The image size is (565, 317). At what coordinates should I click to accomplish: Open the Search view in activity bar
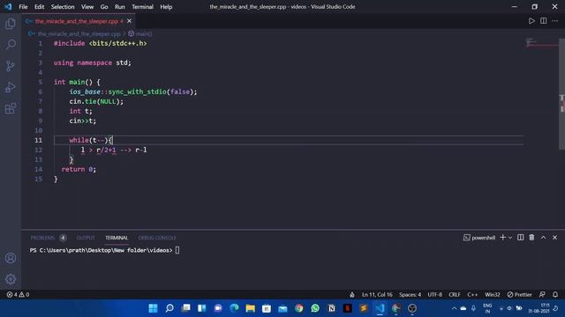pos(11,45)
